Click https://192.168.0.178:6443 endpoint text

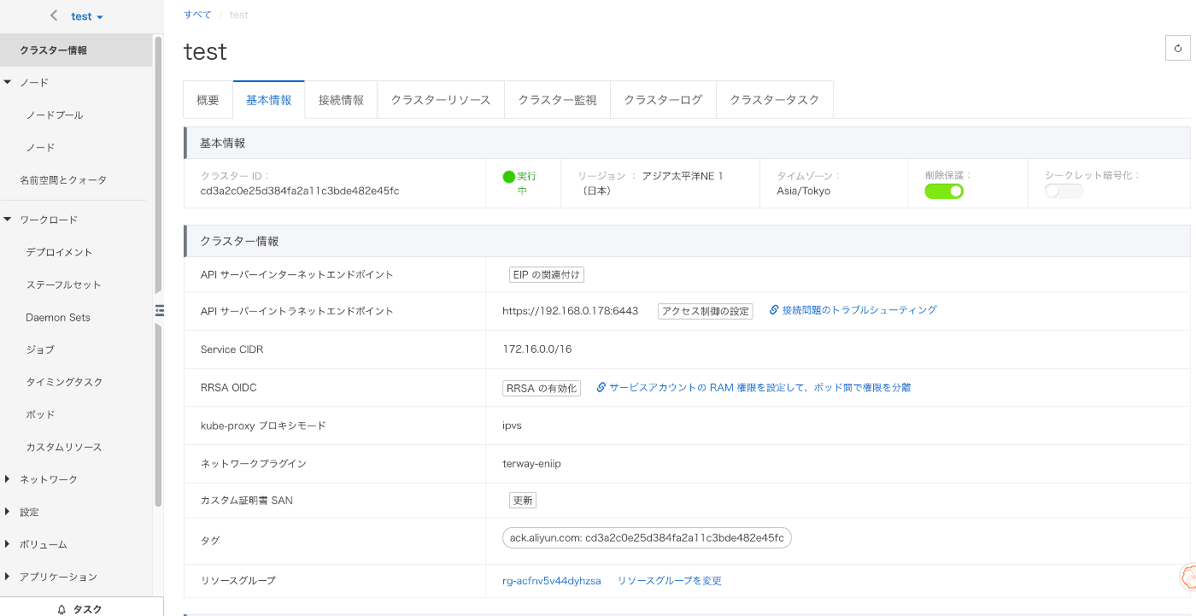point(570,311)
